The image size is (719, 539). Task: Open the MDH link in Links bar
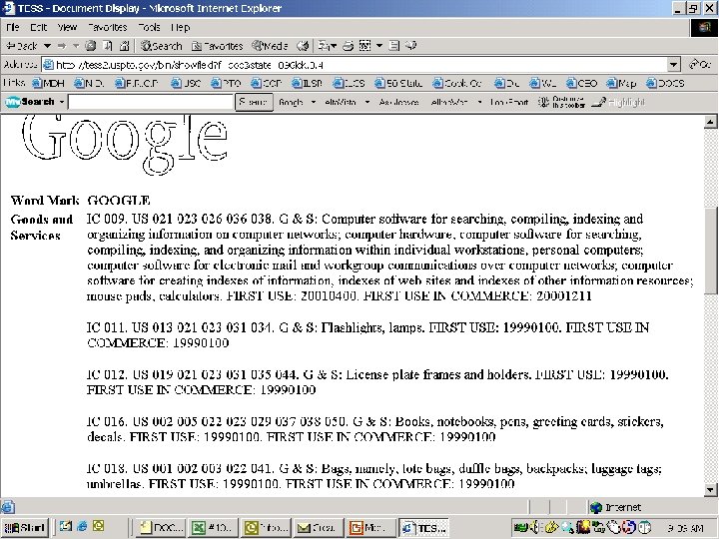coord(48,84)
